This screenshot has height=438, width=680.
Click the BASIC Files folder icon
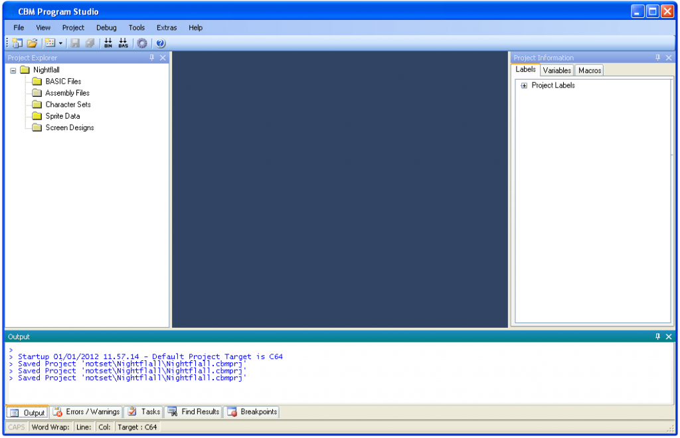(37, 82)
